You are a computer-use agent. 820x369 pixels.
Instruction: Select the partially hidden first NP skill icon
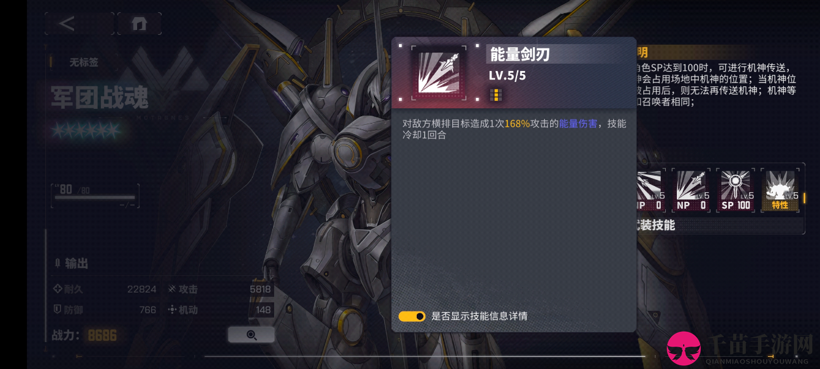(x=649, y=191)
